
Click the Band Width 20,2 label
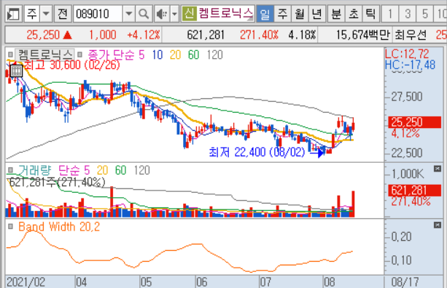pos(59,227)
